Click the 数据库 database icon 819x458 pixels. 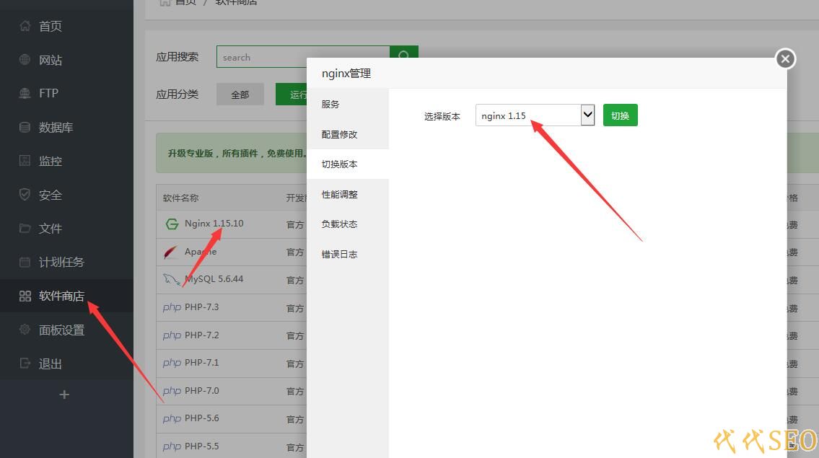tap(25, 128)
